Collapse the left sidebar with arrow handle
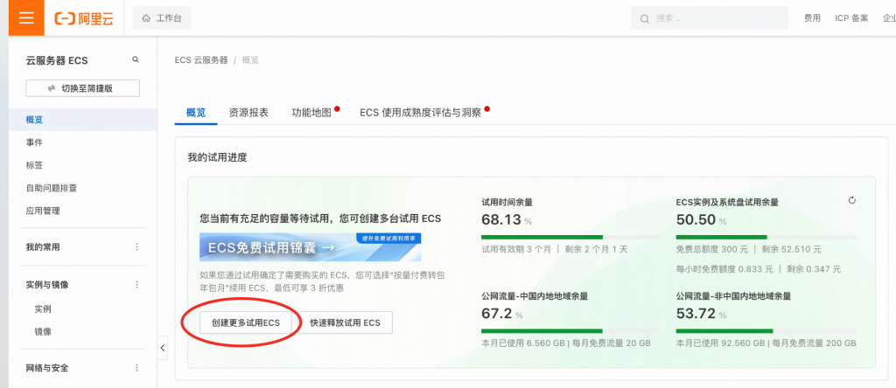896x388 pixels. pos(163,349)
